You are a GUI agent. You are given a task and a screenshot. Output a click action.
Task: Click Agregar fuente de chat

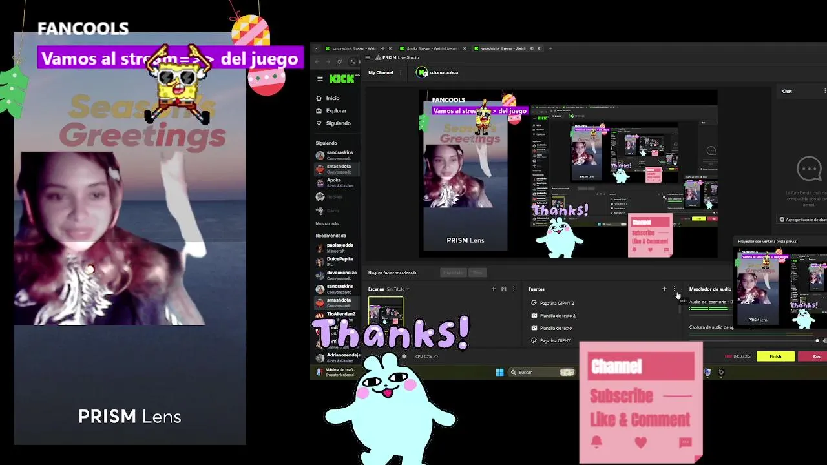[803, 220]
